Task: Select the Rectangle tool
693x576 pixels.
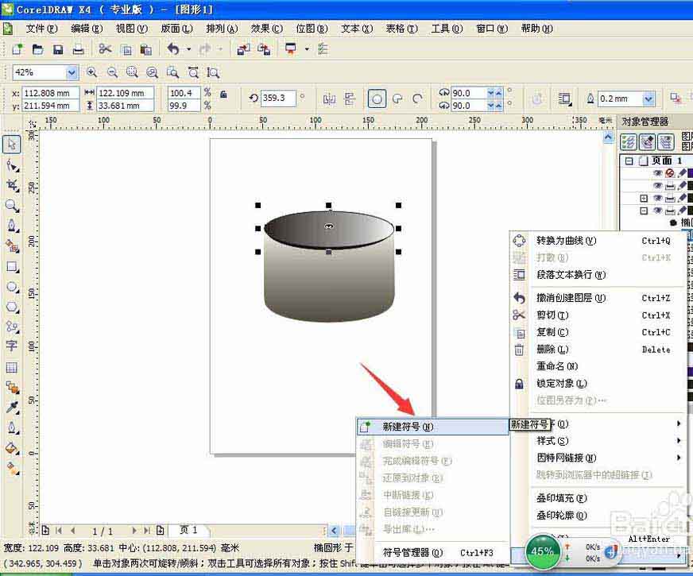Action: pyautogui.click(x=12, y=266)
